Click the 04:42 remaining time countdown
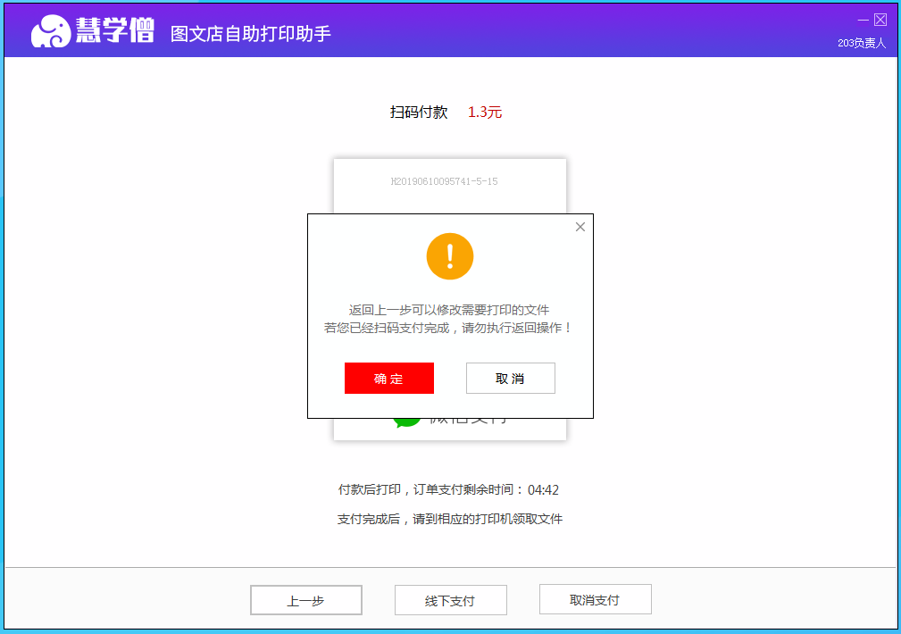The image size is (901, 634). pyautogui.click(x=543, y=490)
